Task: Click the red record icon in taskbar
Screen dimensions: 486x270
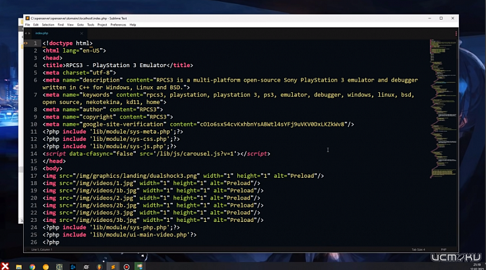Action: click(127, 266)
